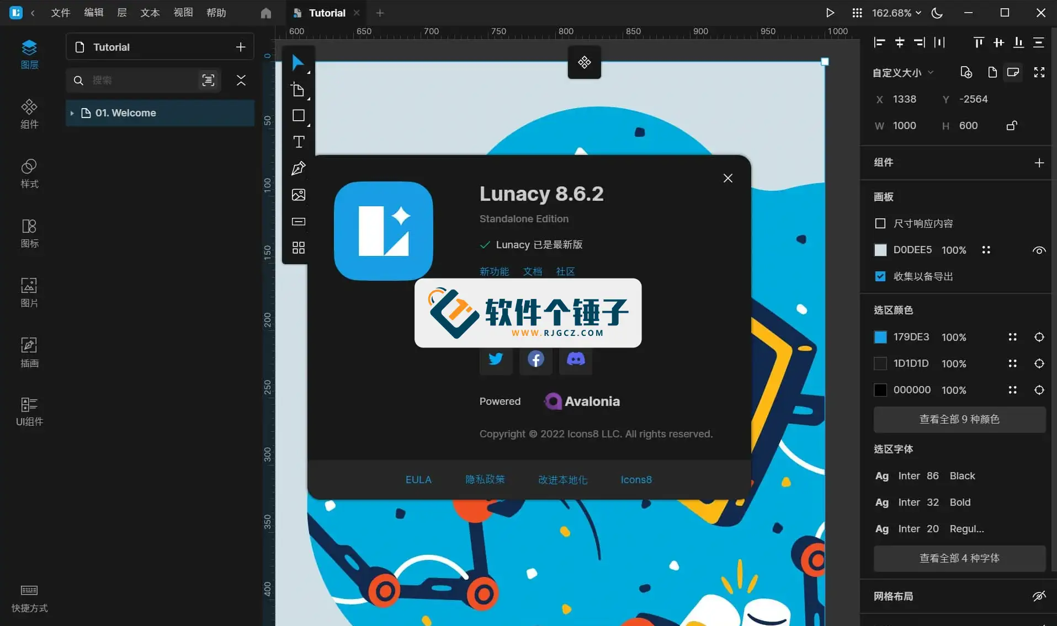Close the Lunacy About dialog

click(727, 178)
